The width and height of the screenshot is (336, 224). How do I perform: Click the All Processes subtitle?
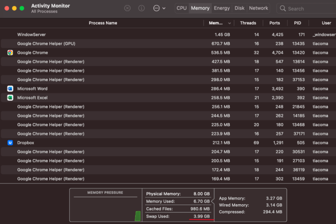pyautogui.click(x=44, y=11)
